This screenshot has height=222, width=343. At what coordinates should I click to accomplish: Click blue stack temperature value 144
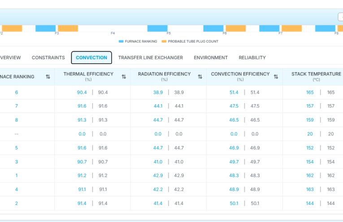coord(310,204)
